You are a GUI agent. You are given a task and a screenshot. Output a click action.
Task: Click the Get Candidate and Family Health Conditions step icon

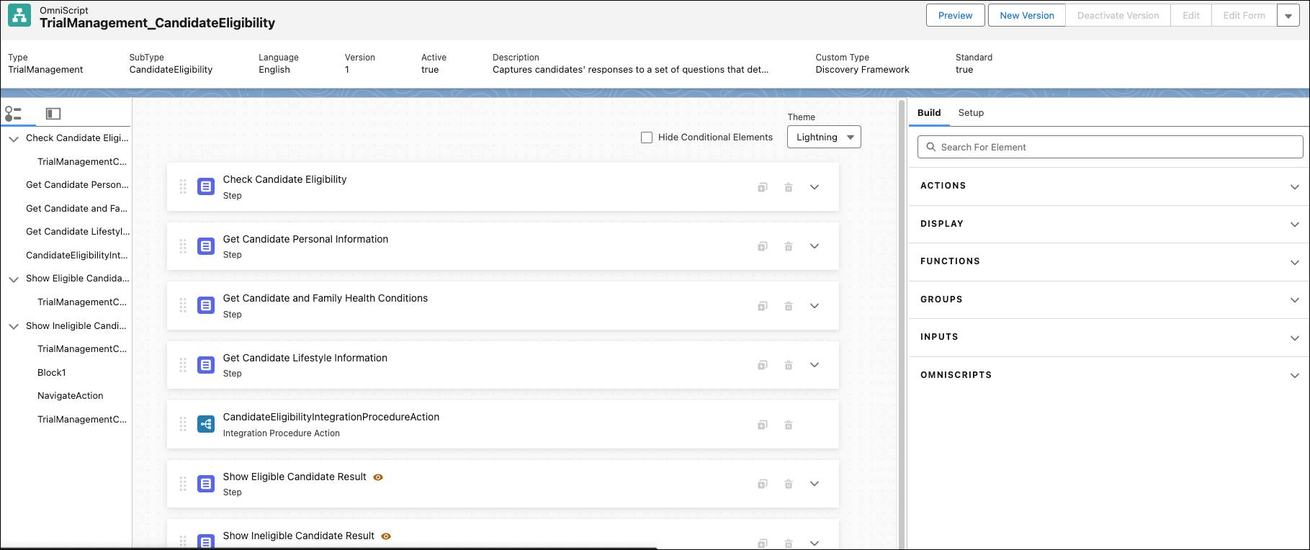click(x=206, y=306)
